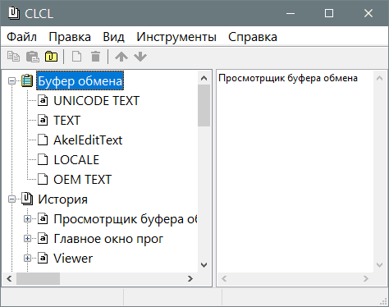Select the Буфер обмена tree item
Viewport: 389px width, 307px height.
pos(80,81)
